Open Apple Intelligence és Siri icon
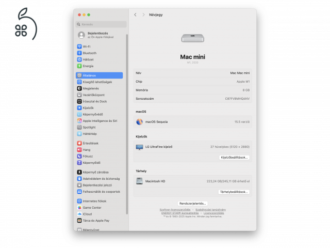The height and width of the screenshot is (248, 330). coord(79,121)
